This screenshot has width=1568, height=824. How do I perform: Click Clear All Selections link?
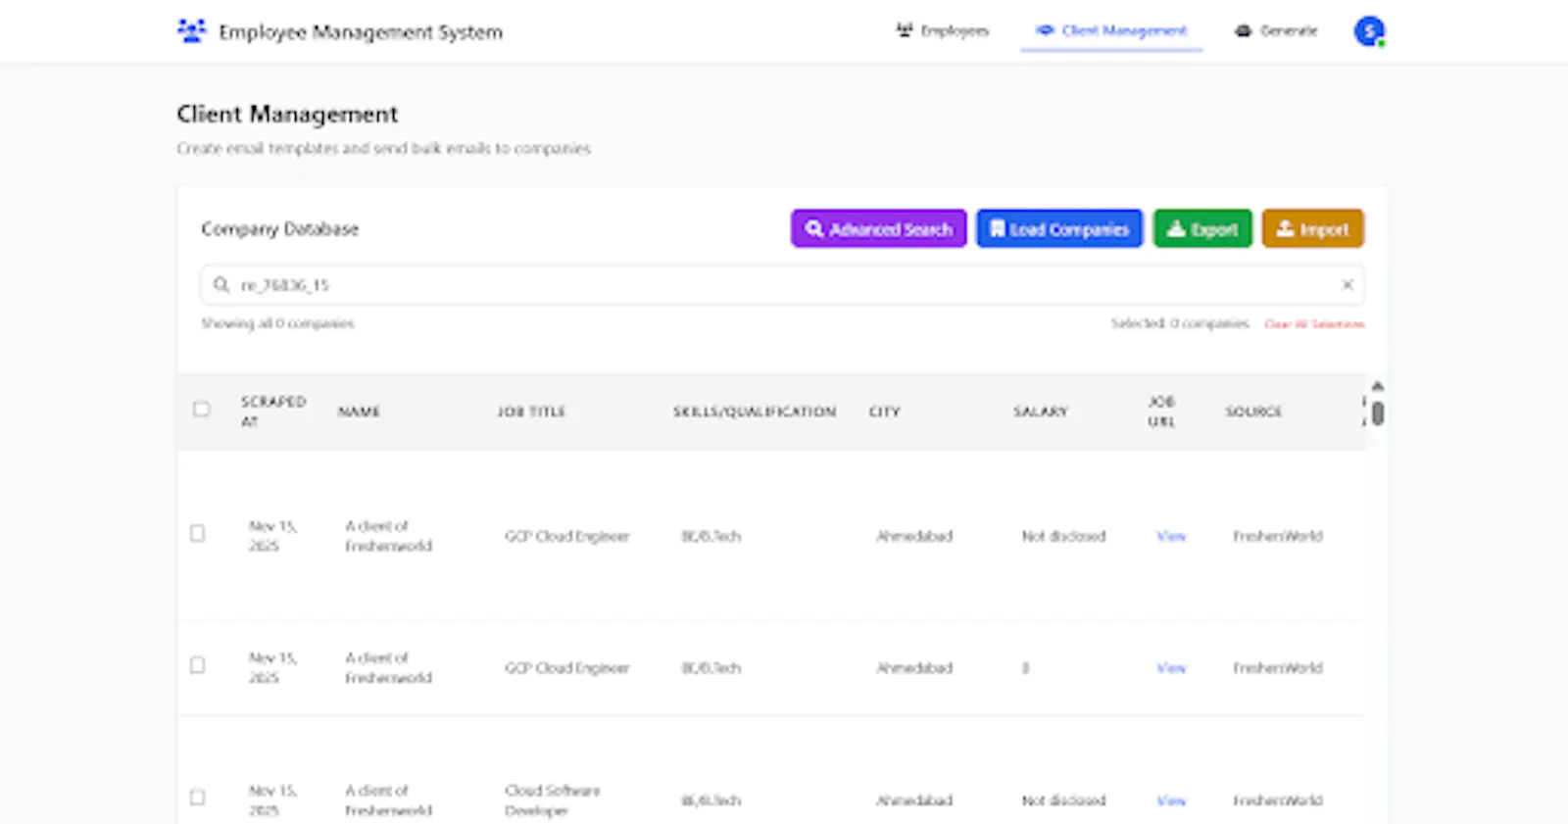(x=1314, y=323)
